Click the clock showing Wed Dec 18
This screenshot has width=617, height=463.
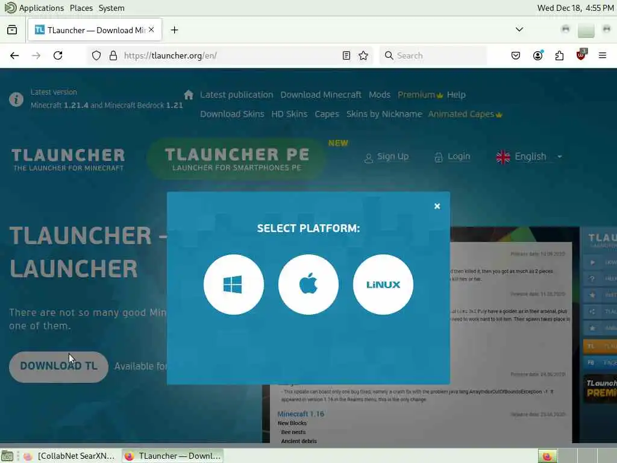tap(575, 8)
